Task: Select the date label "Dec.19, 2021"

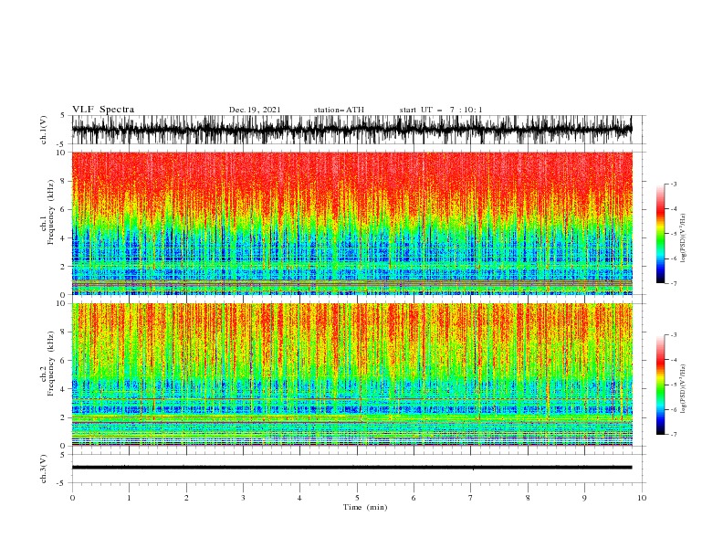Action: pos(255,110)
